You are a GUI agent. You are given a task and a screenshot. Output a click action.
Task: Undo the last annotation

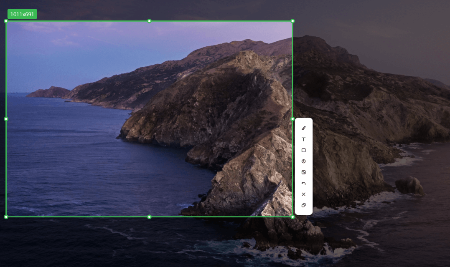point(303,183)
